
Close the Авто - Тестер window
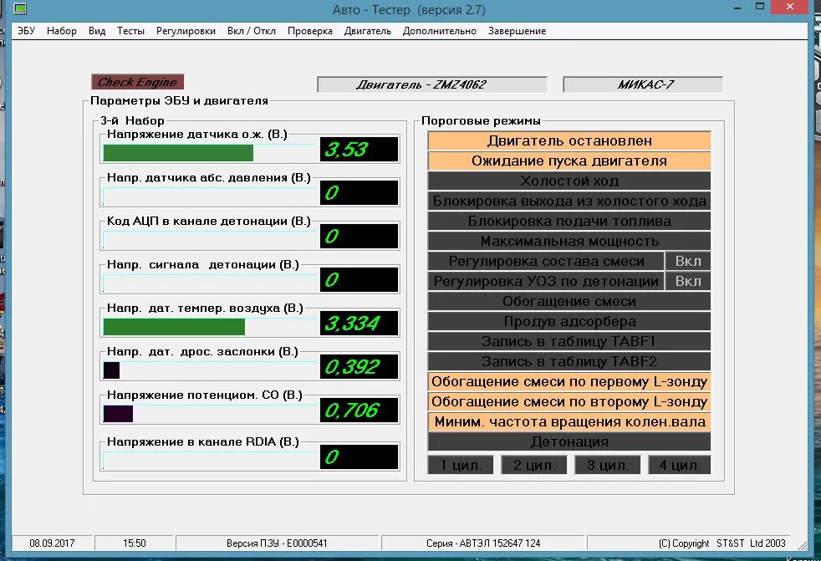[790, 7]
